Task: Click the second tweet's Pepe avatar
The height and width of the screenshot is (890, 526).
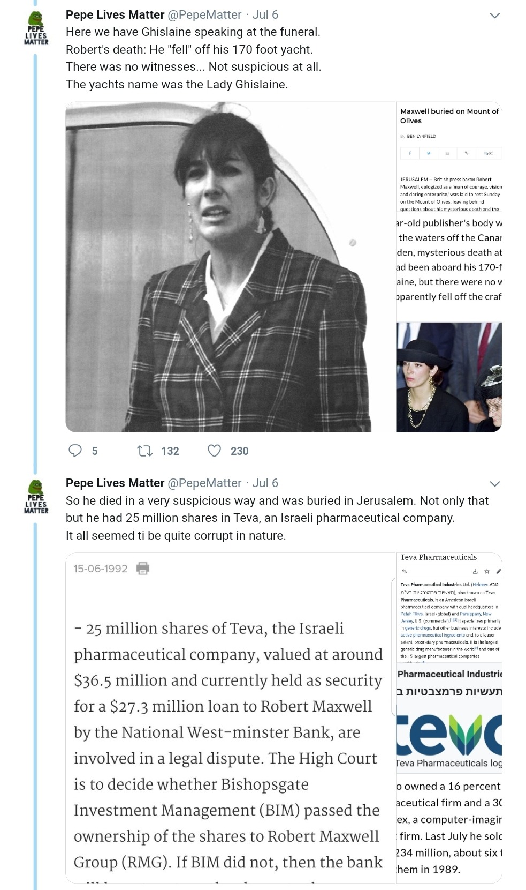Action: coord(36,497)
